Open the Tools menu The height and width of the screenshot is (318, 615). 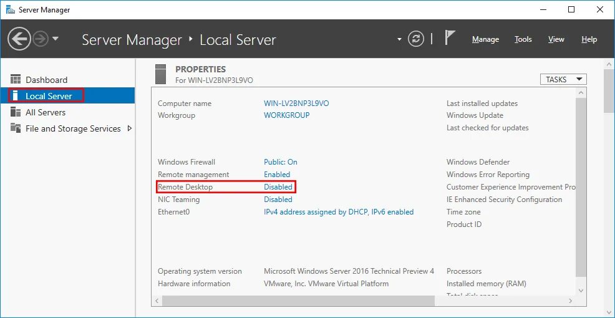[523, 39]
